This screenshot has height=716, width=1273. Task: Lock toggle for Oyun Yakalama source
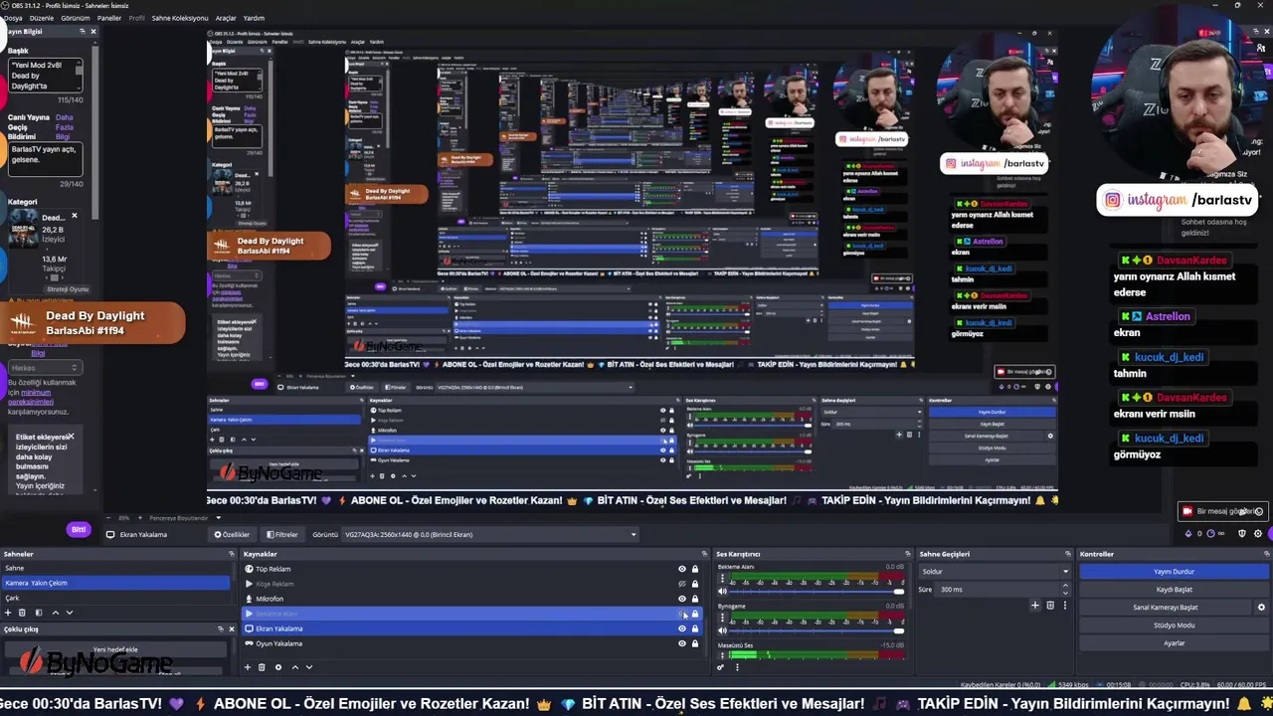tap(695, 643)
